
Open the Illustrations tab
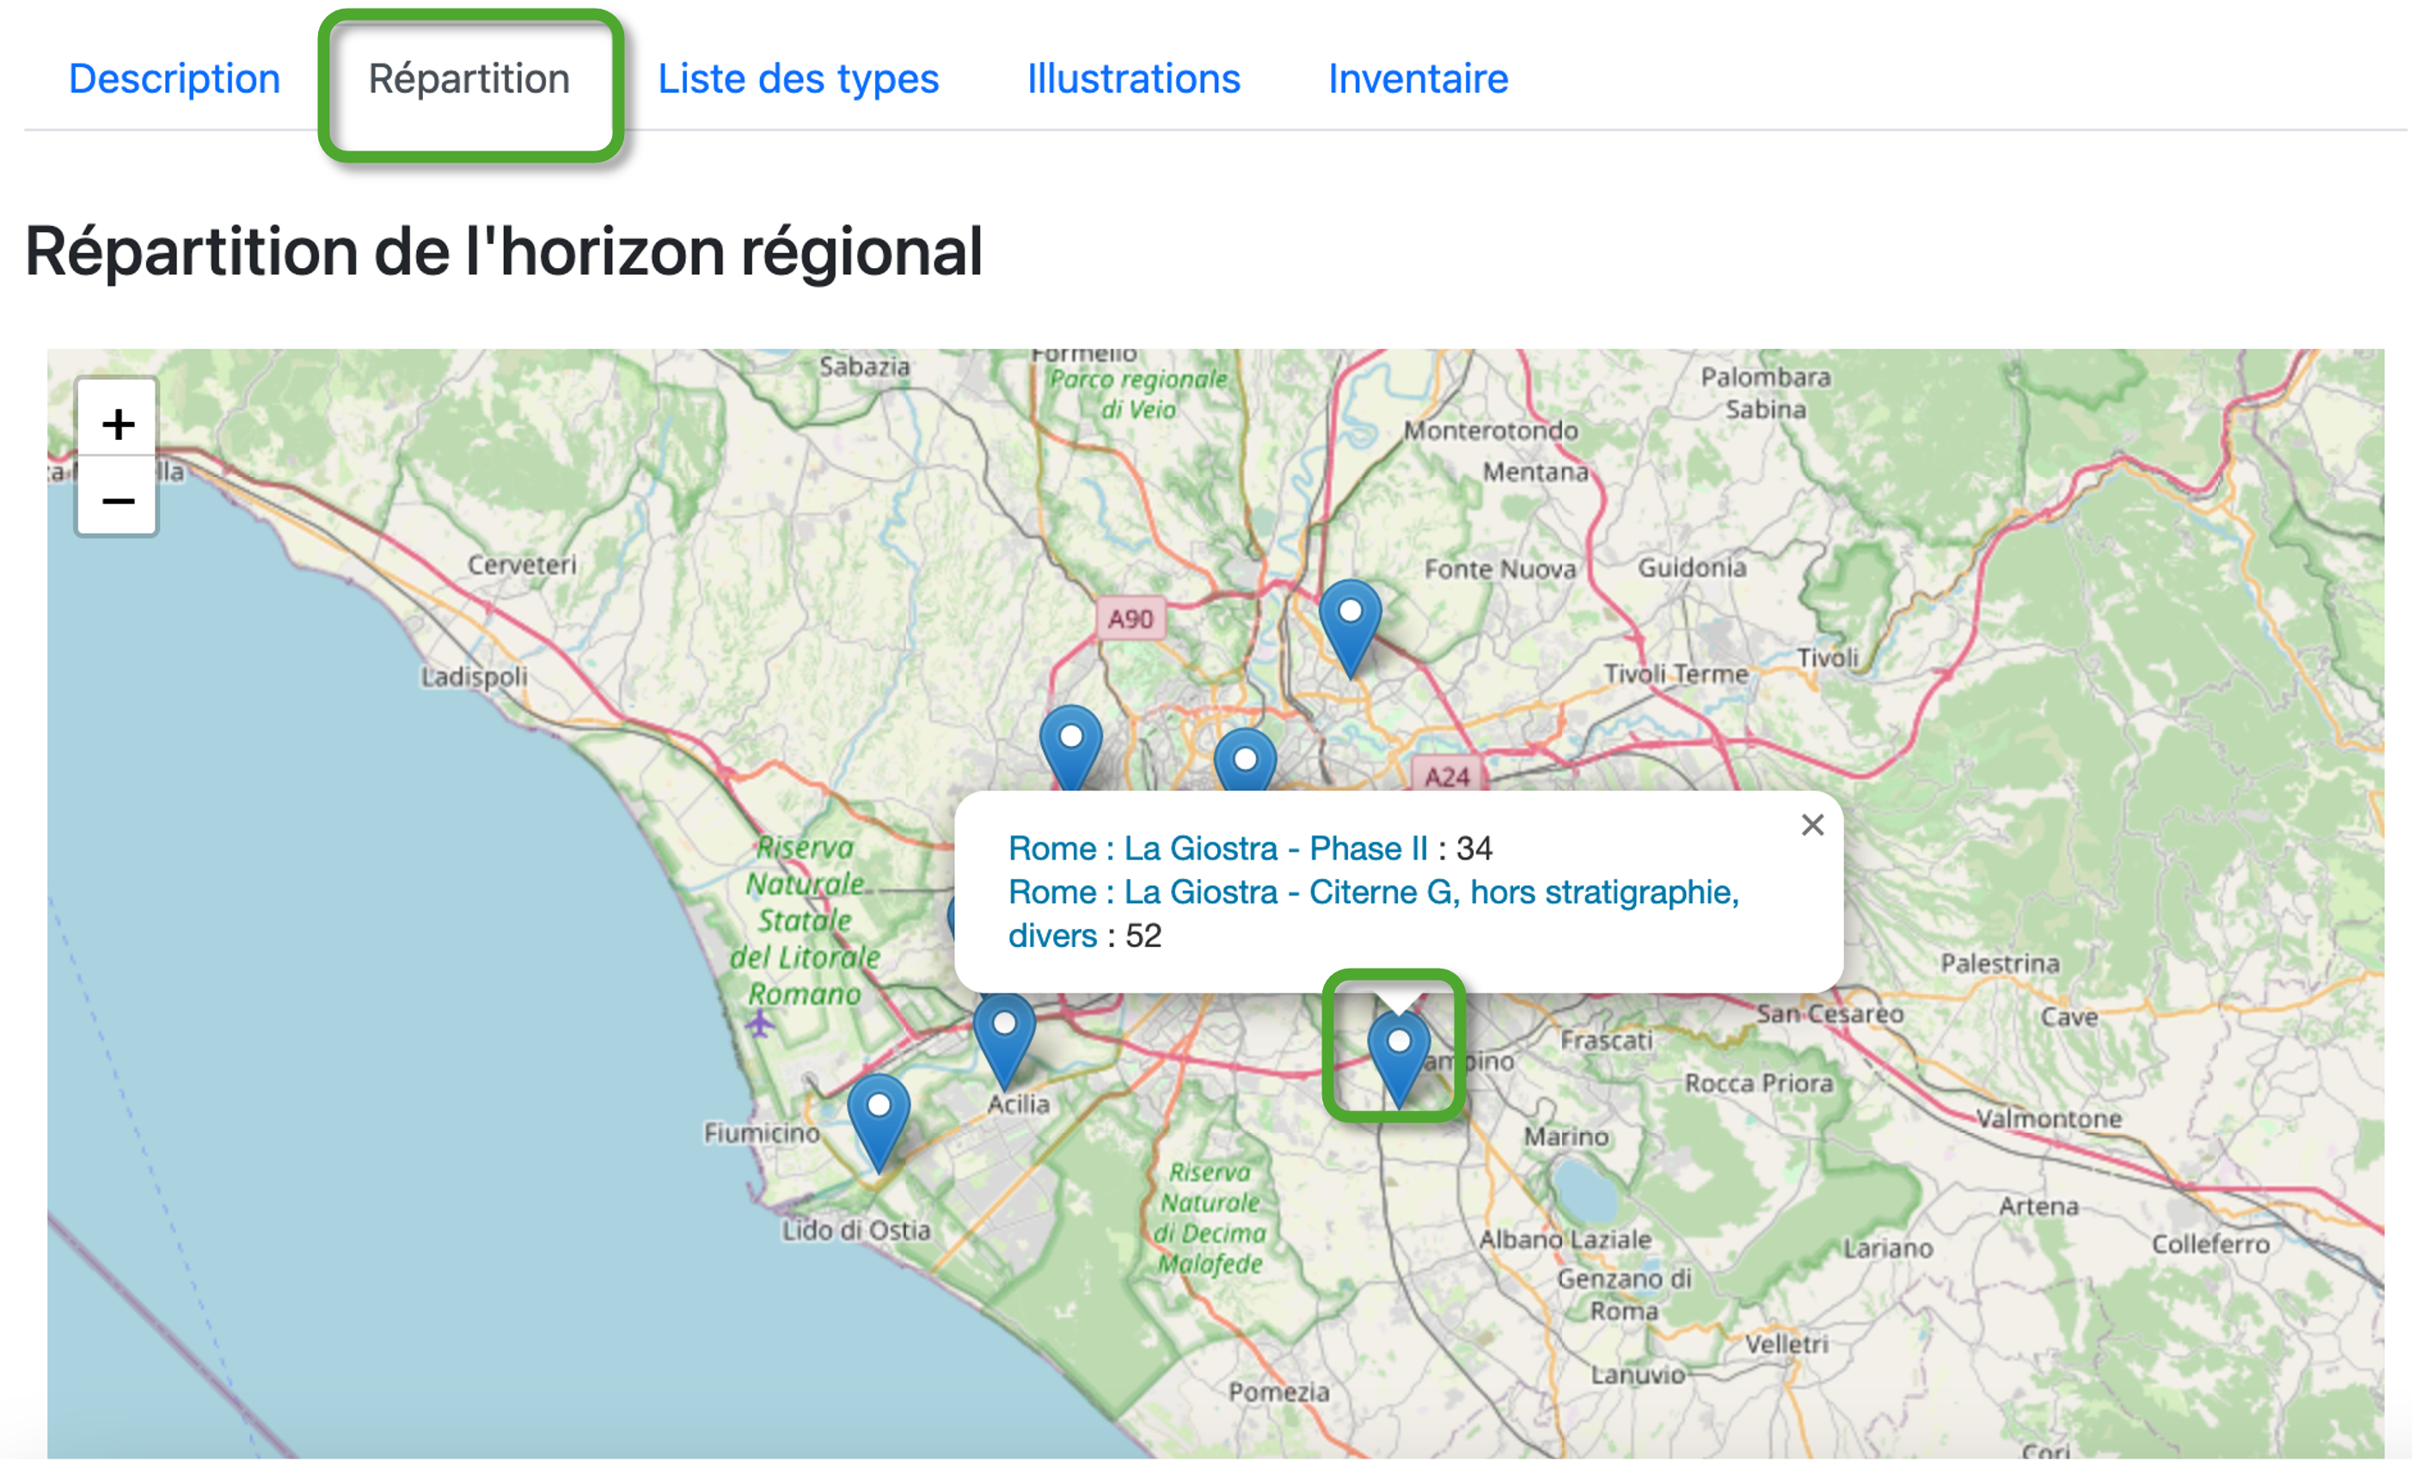tap(1133, 78)
